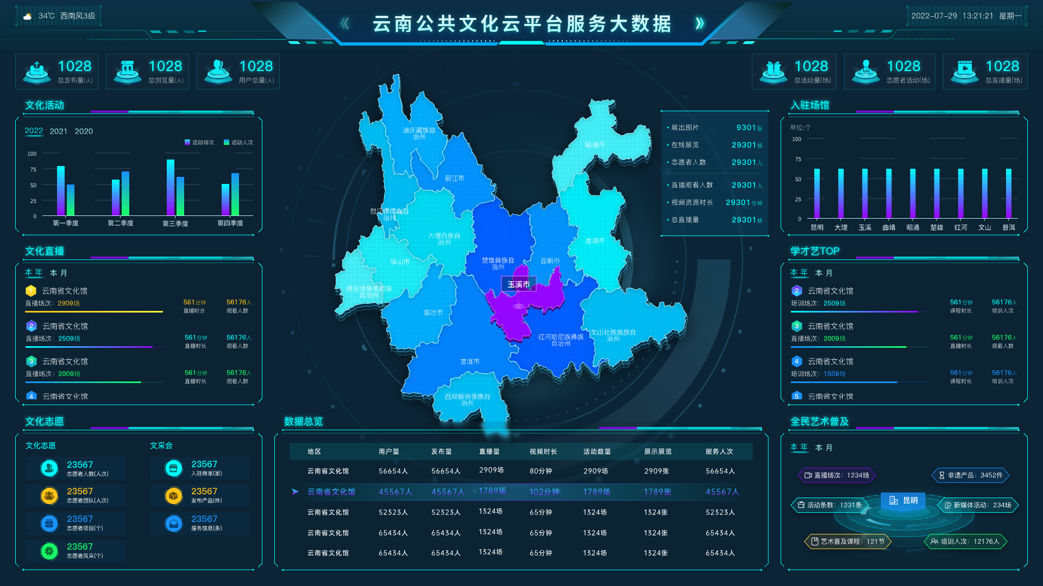This screenshot has width=1043, height=586.
Task: Click the arrow marker on highlighted table row
Action: pos(295,492)
